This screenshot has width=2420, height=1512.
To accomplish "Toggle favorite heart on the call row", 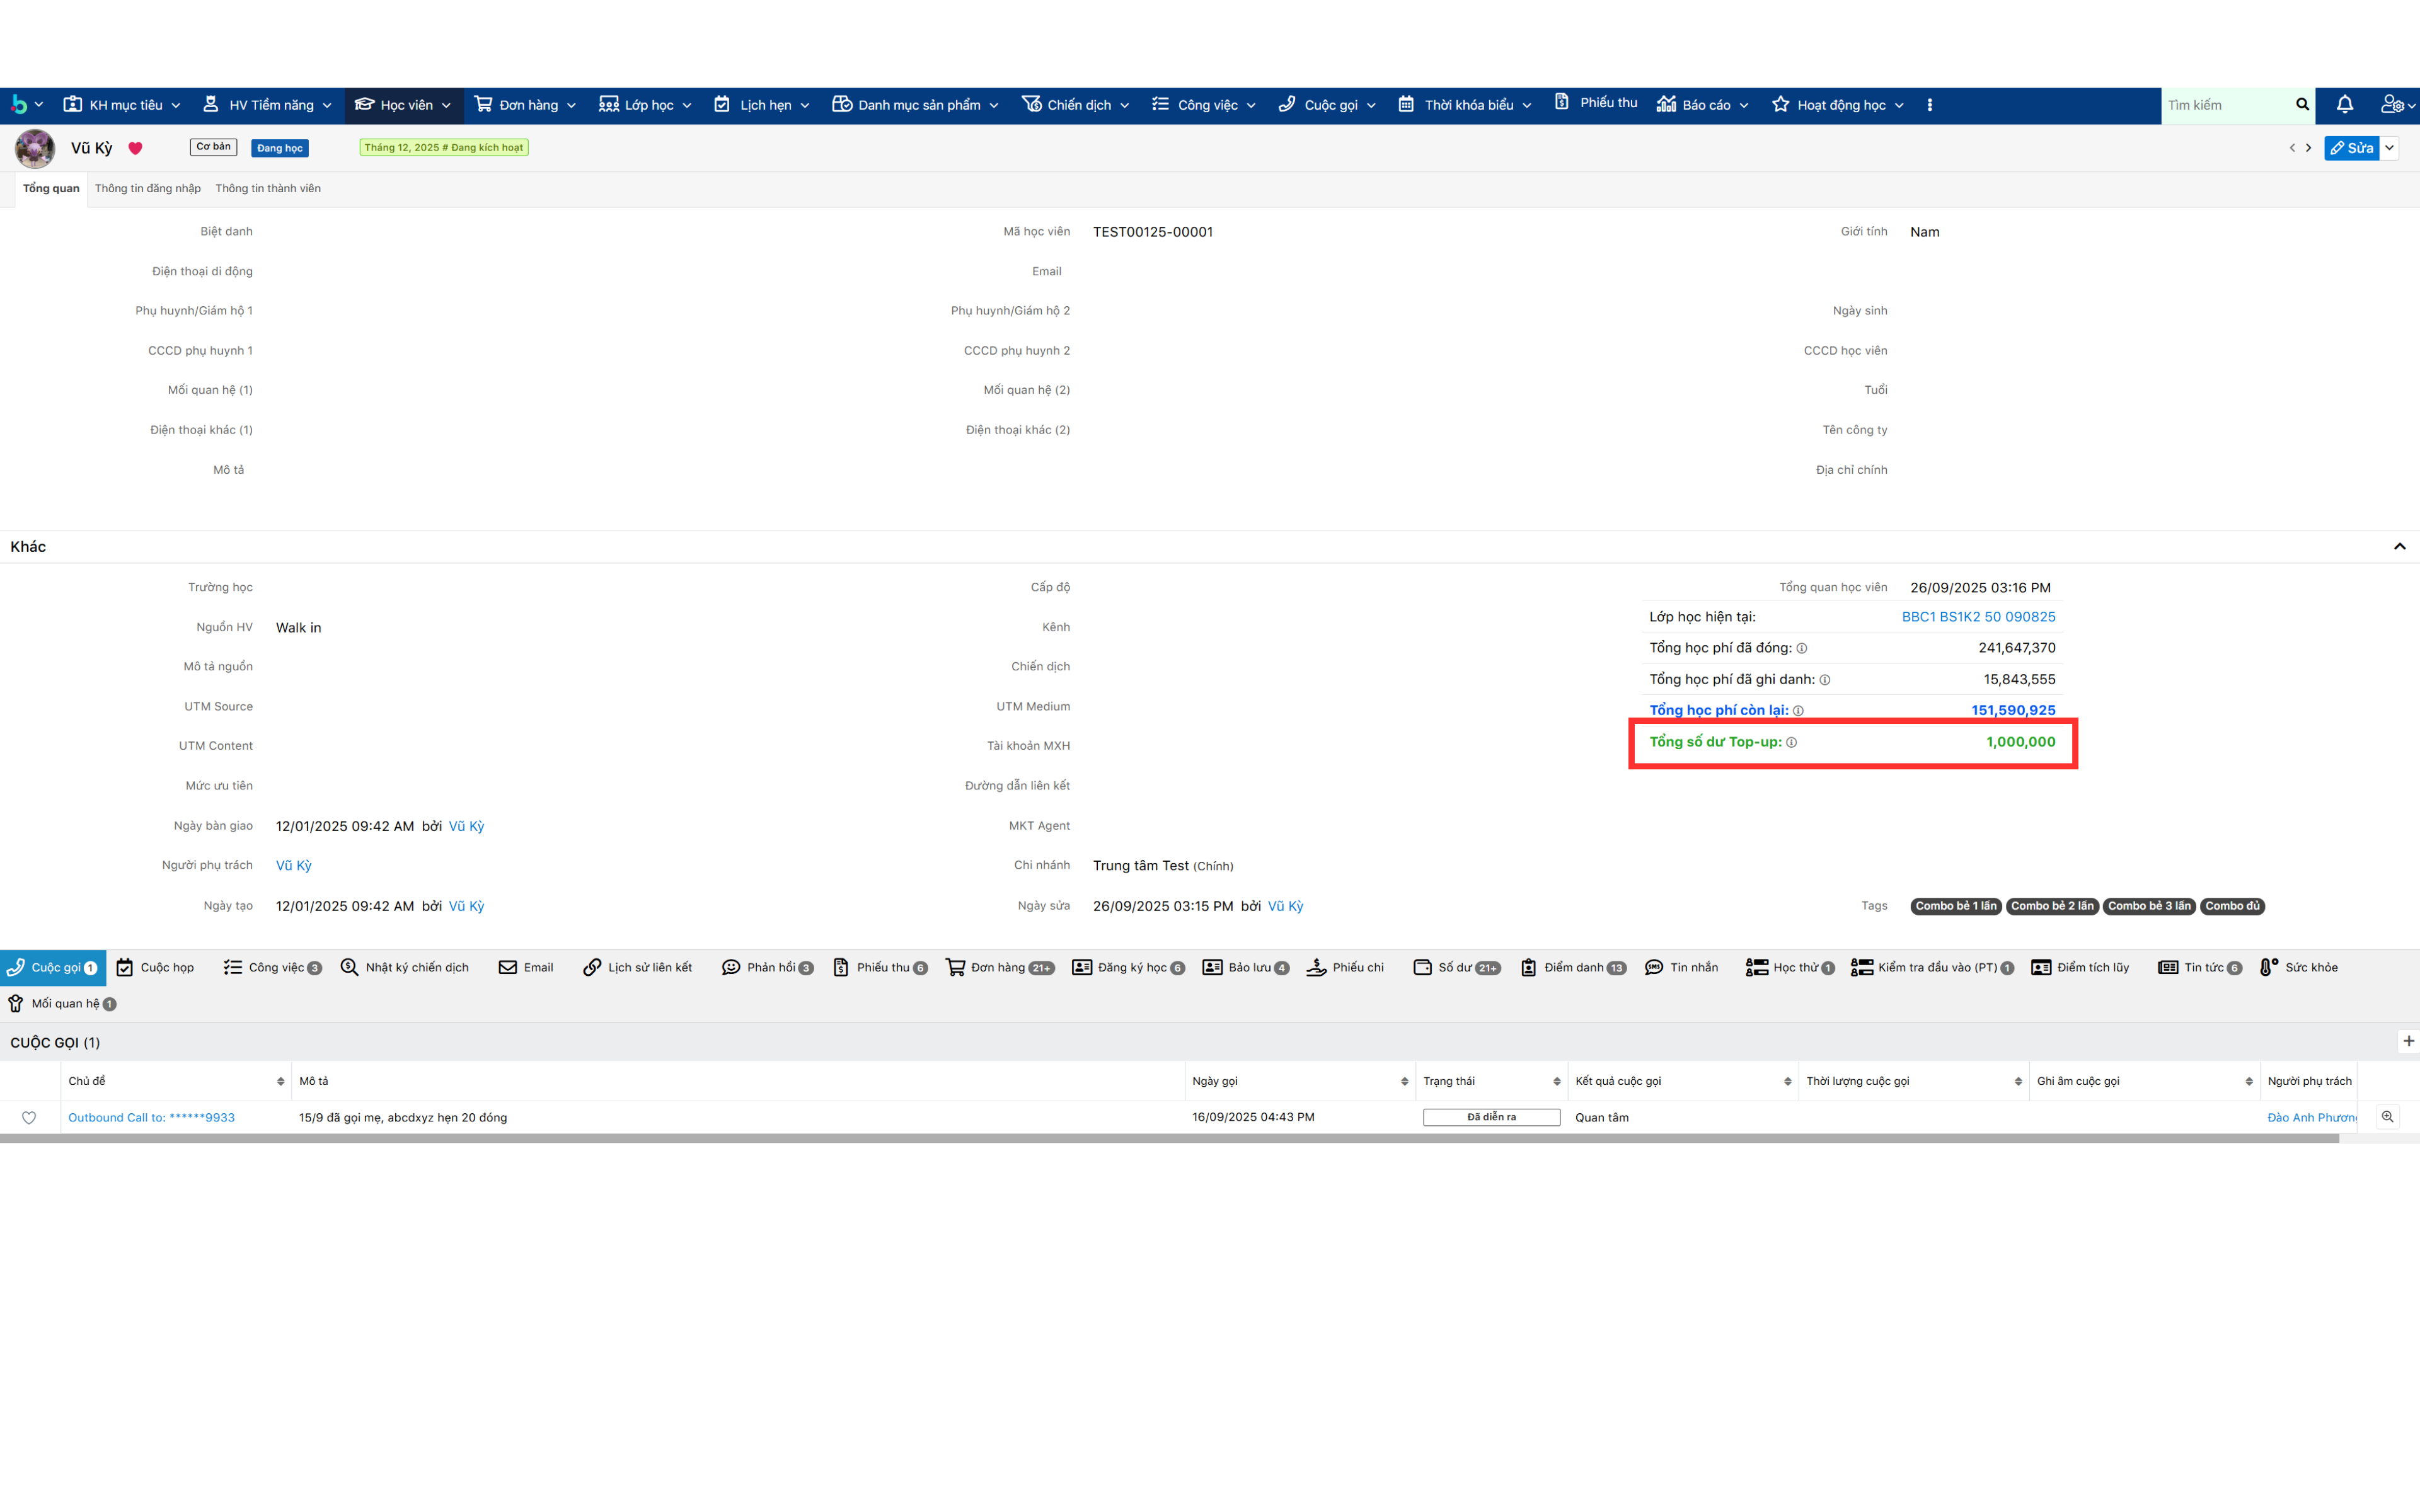I will (x=29, y=1117).
